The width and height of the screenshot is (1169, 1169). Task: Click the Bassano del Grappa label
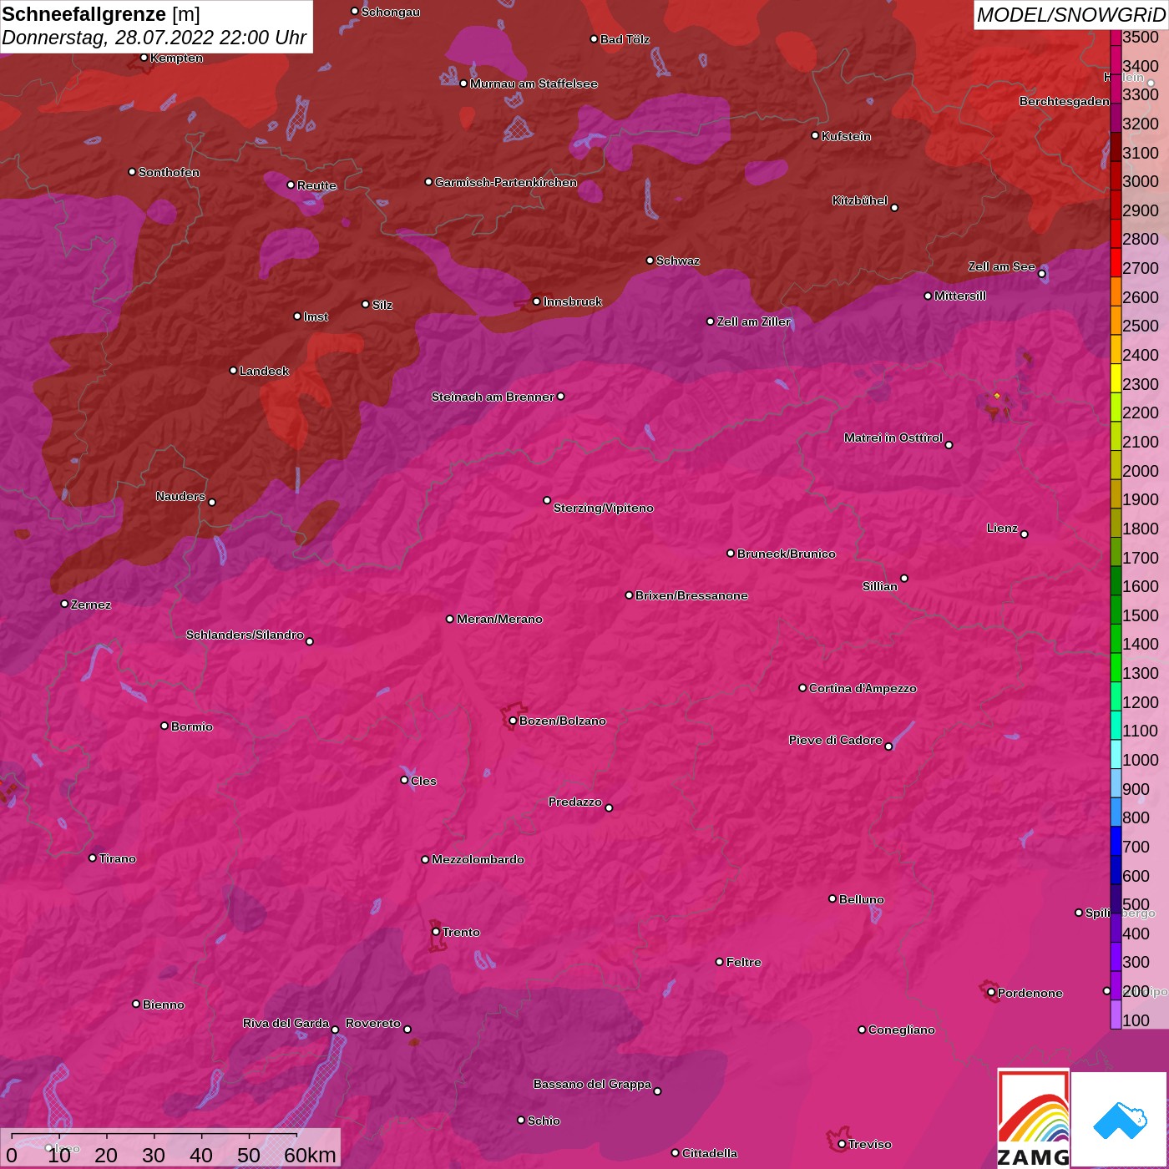(593, 1084)
